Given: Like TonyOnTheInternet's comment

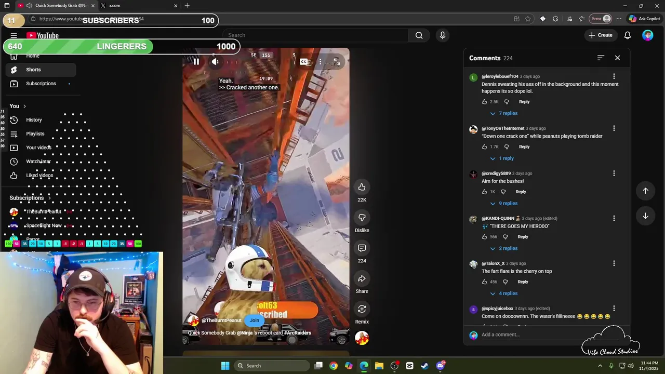Looking at the screenshot, I should click(x=485, y=147).
